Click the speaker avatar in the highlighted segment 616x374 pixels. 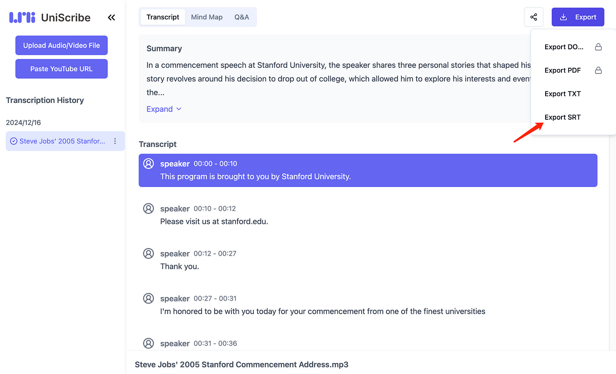click(x=149, y=164)
